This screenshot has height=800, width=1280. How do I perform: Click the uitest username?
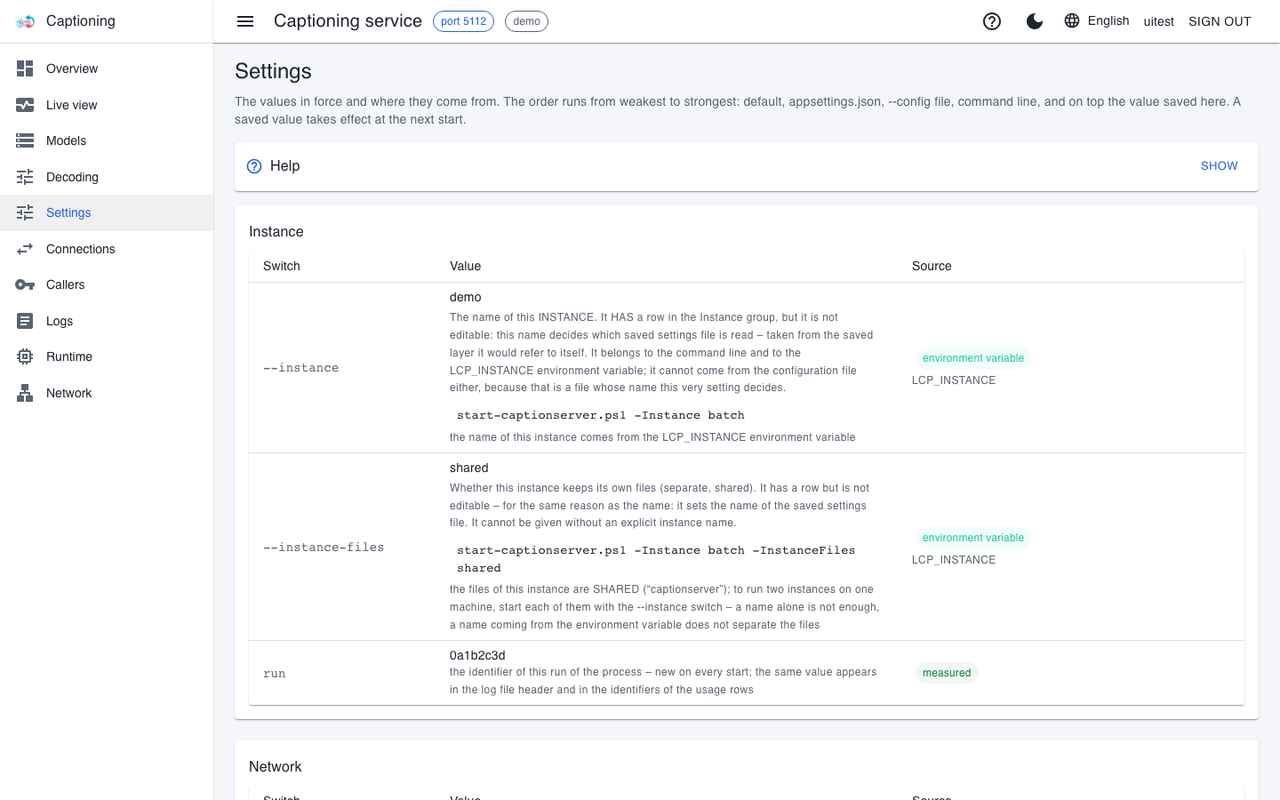point(1158,21)
